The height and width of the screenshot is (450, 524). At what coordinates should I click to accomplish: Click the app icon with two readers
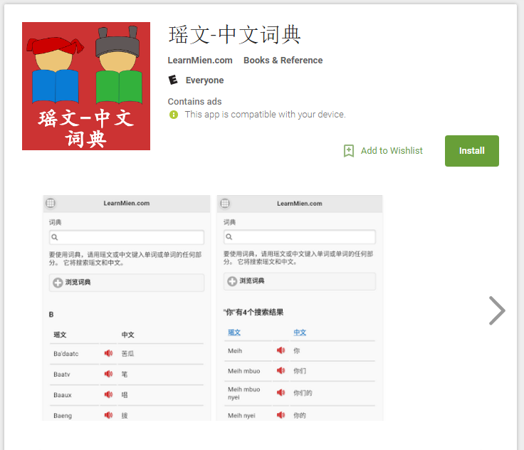tap(86, 86)
